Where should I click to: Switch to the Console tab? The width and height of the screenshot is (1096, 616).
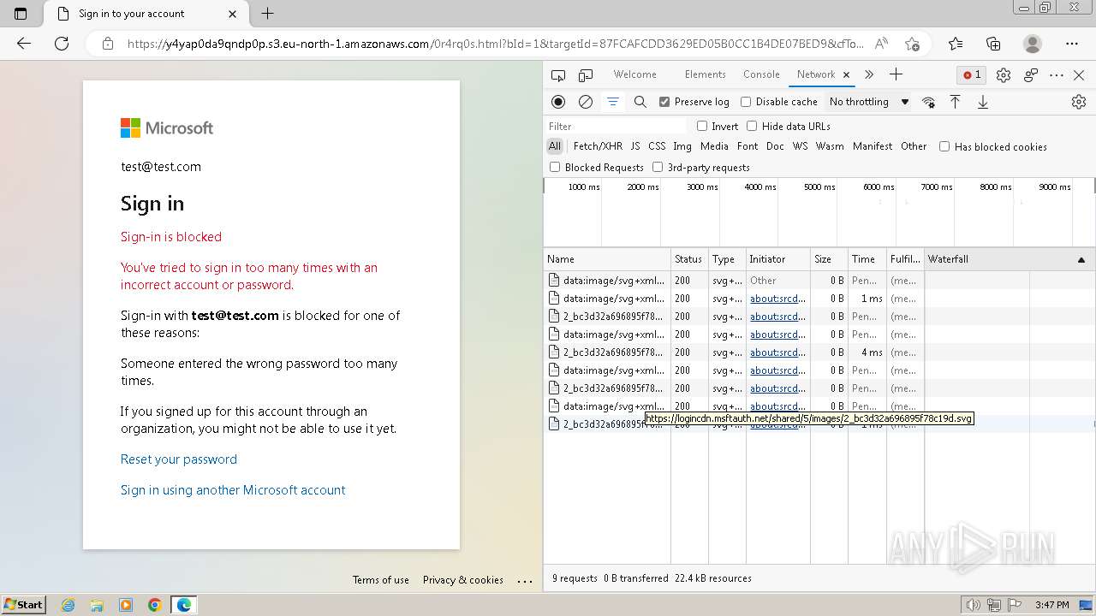tap(761, 74)
